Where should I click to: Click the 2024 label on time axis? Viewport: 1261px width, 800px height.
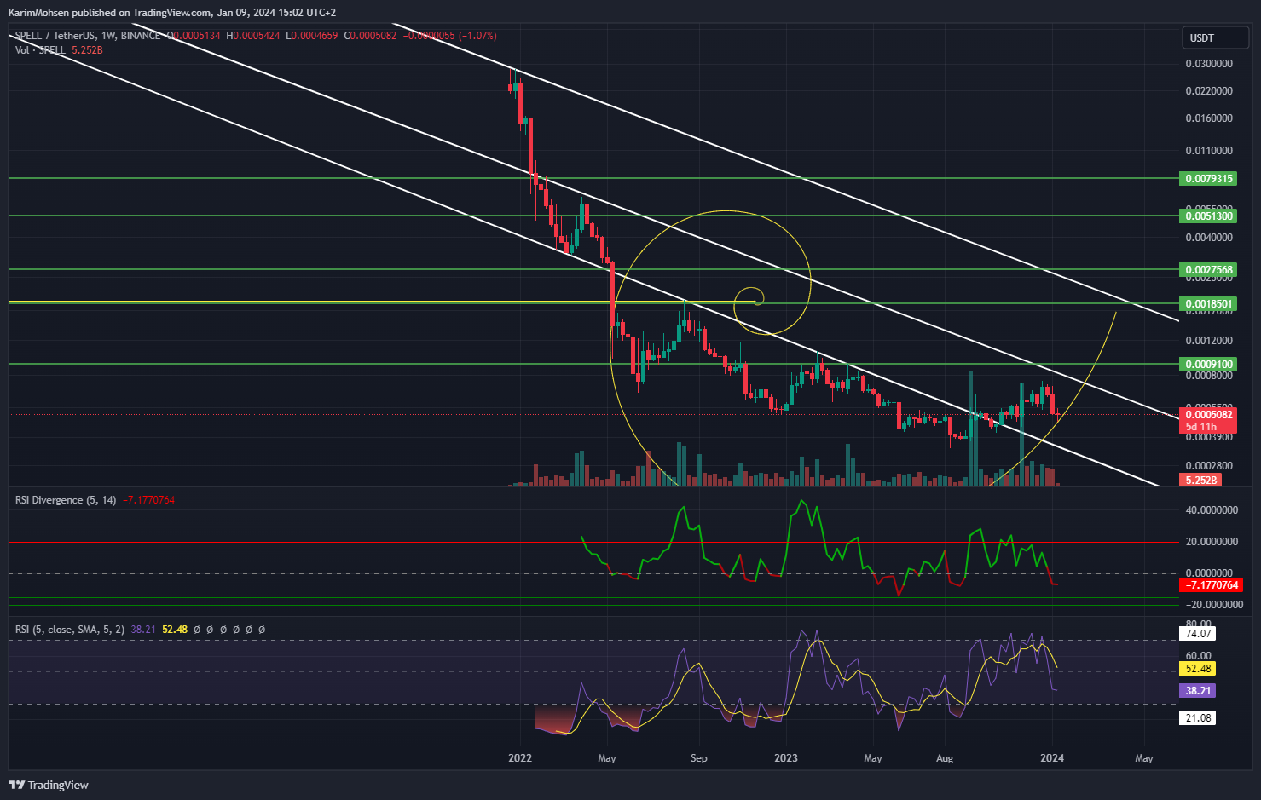1051,758
